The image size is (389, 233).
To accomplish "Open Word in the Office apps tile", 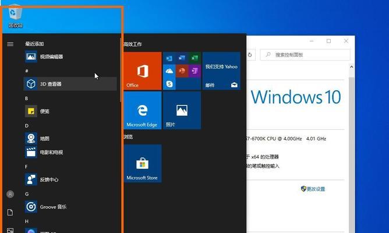I will 182,58.
